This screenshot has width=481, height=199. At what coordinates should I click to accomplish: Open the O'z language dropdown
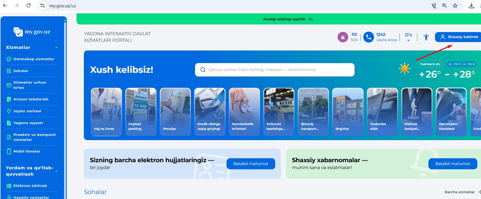tap(408, 37)
